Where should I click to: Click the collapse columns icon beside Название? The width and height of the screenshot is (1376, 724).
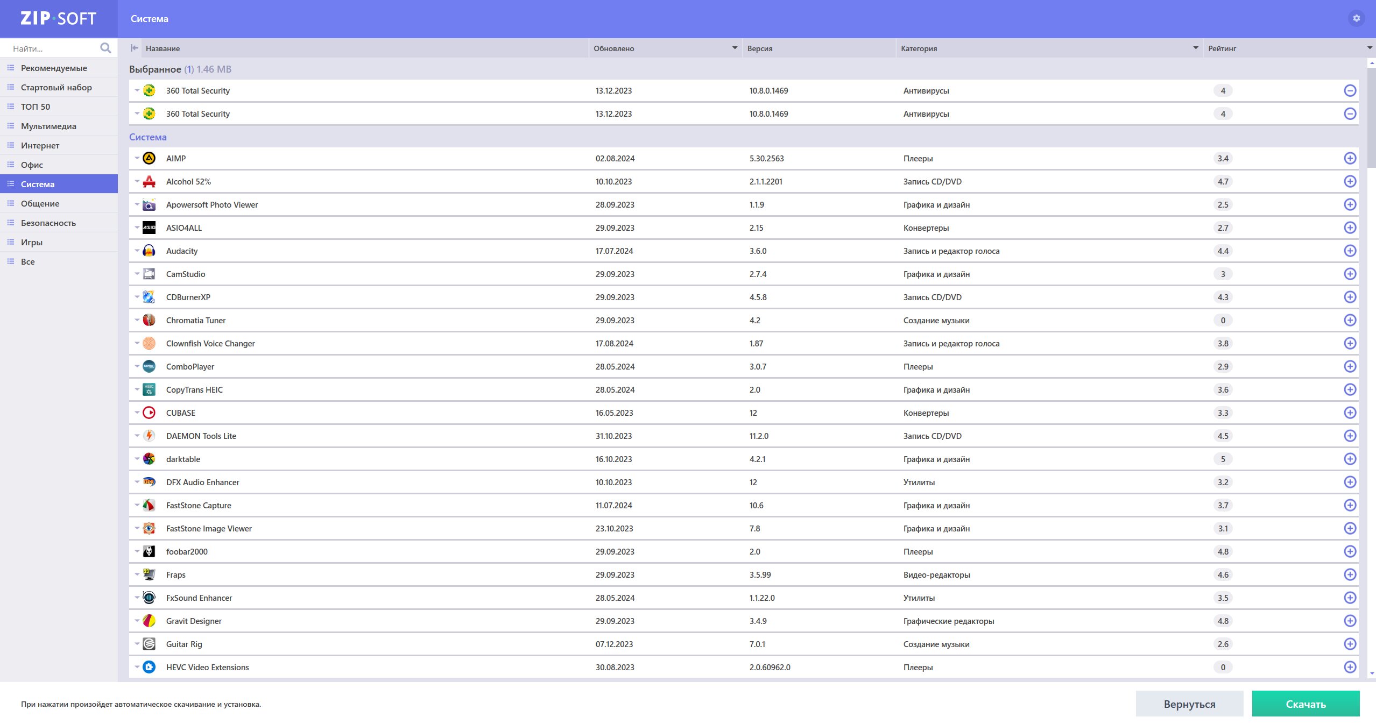click(x=135, y=48)
